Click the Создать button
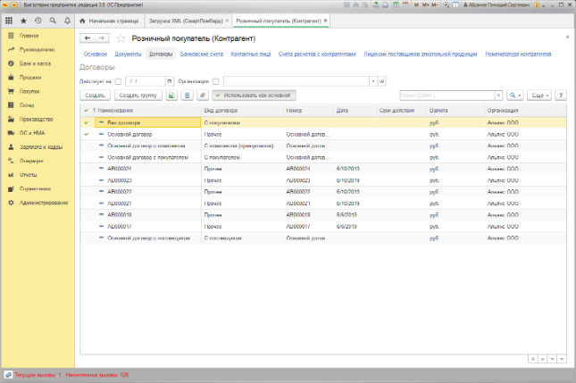 coord(96,96)
